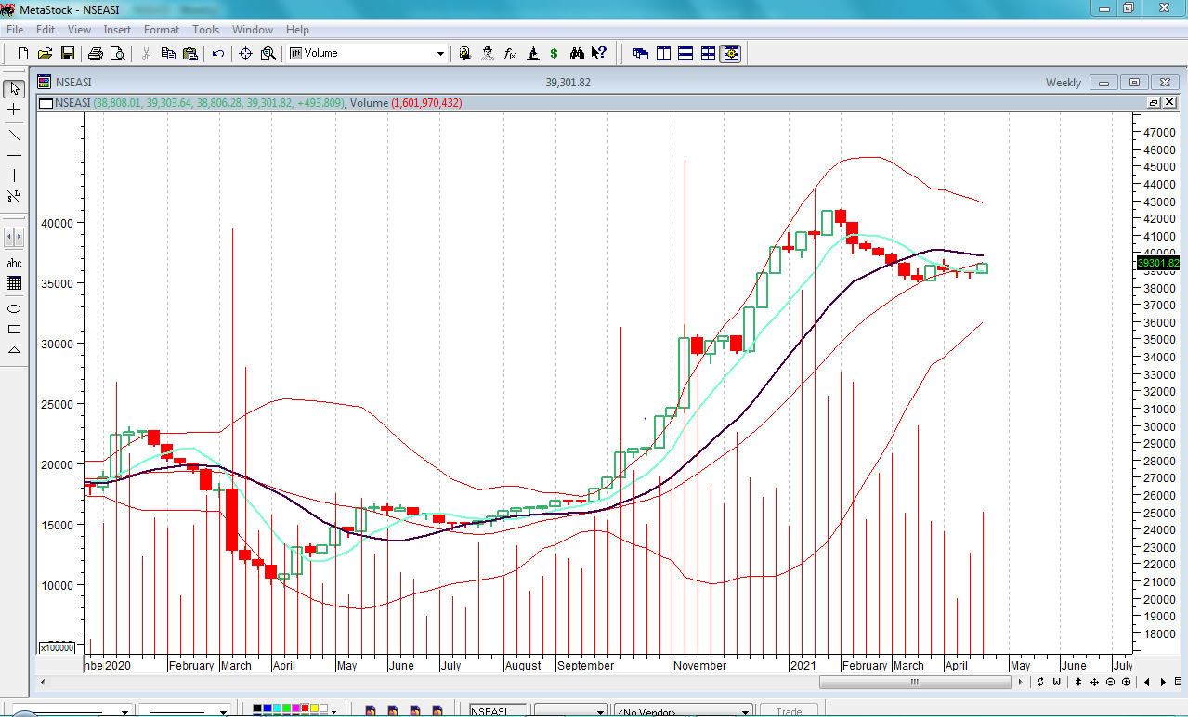Image resolution: width=1188 pixels, height=717 pixels.
Task: Click the Undo arrow icon
Action: pyautogui.click(x=217, y=54)
